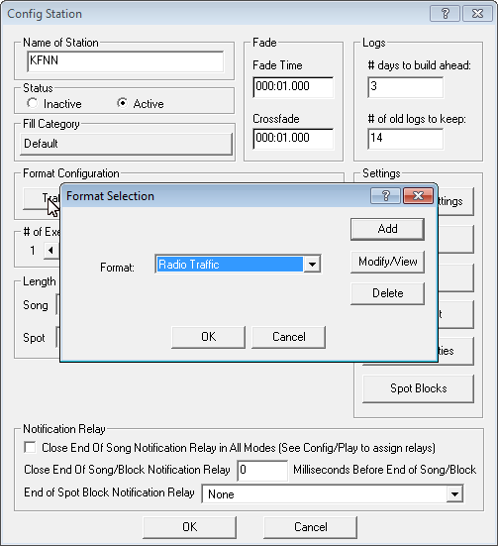Enable Close End Of Song Notification Relay checkbox
This screenshot has width=498, height=546.
[30, 447]
